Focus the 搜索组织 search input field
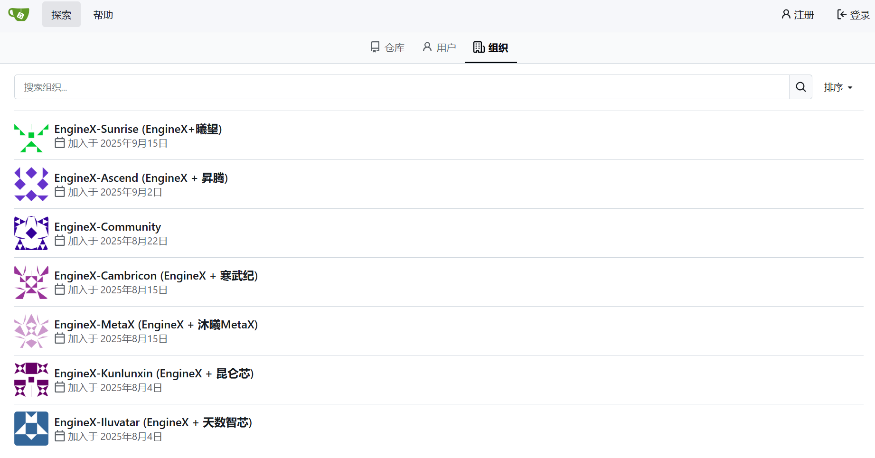The image size is (875, 458). (x=401, y=87)
